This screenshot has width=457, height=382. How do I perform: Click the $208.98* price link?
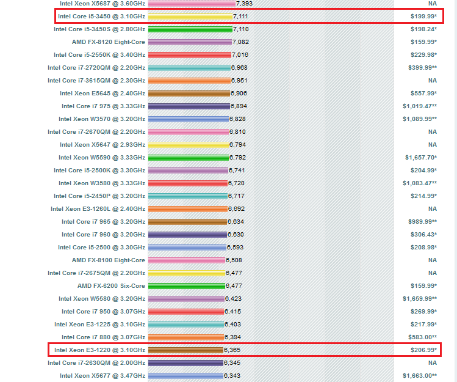click(424, 248)
